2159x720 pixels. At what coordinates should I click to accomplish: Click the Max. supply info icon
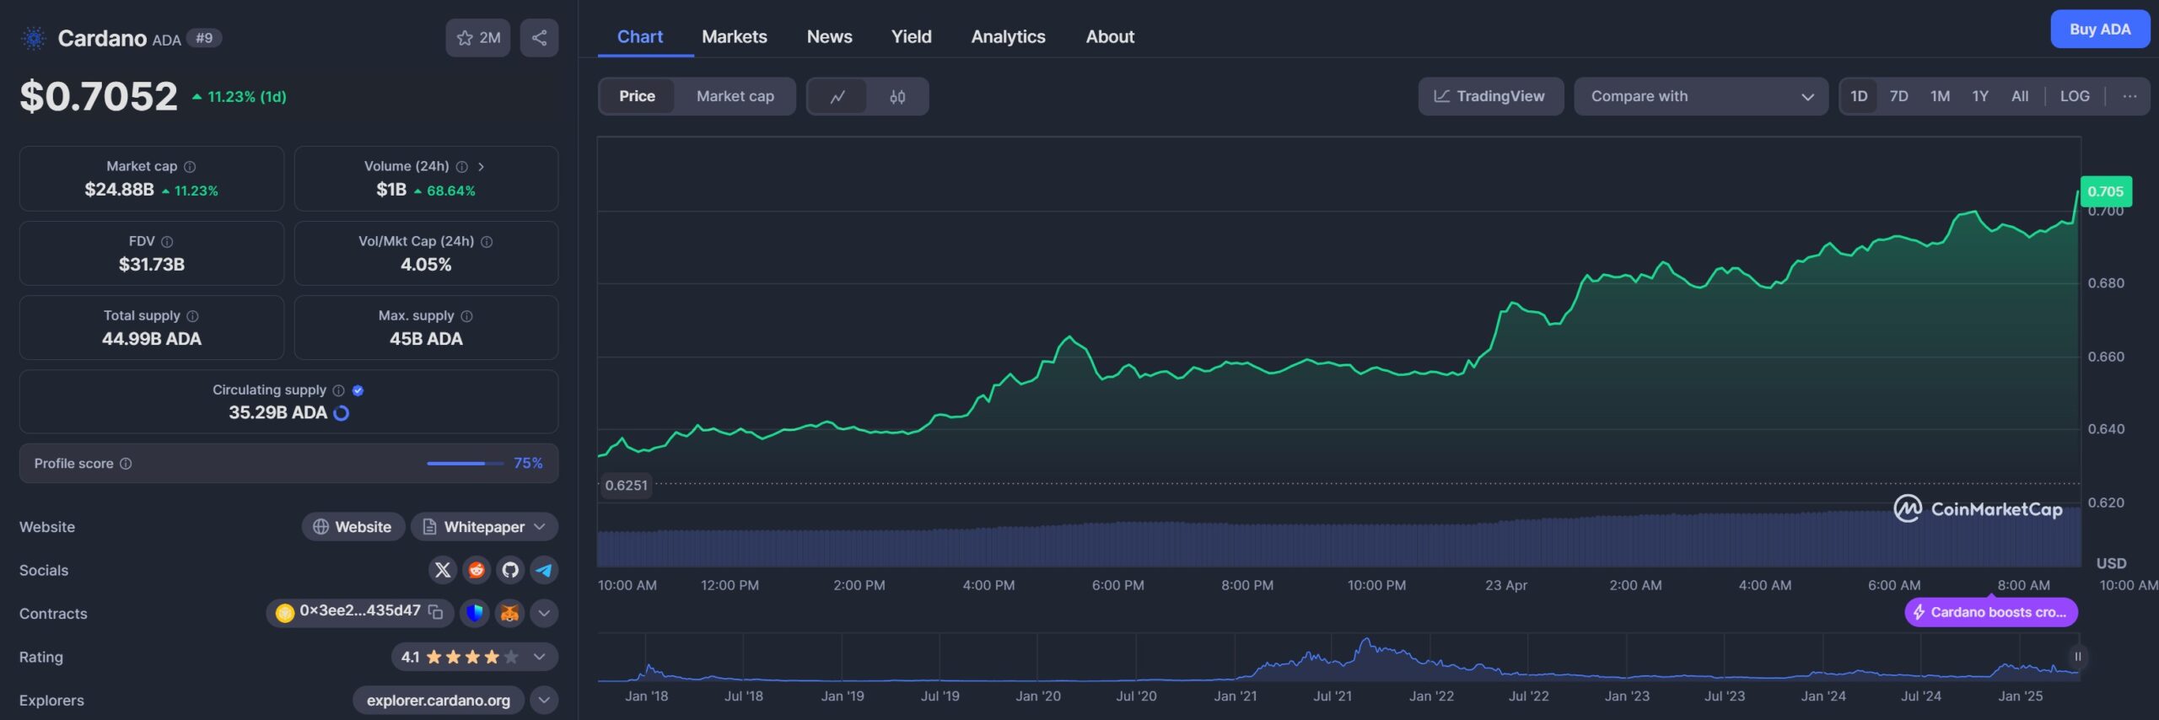coord(467,316)
